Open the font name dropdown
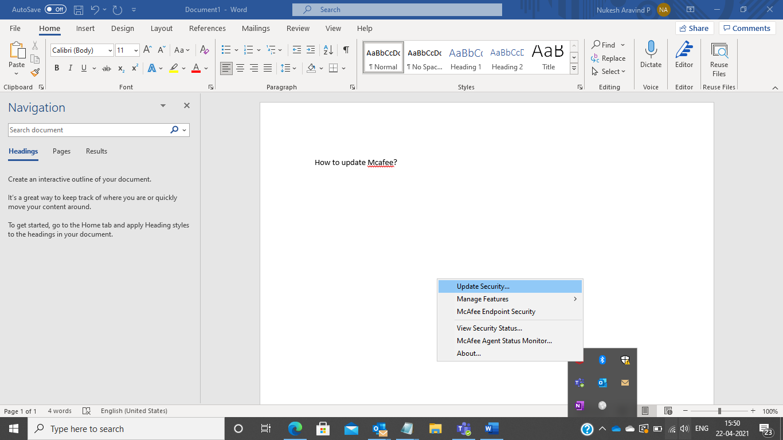The width and height of the screenshot is (783, 440). coord(110,50)
